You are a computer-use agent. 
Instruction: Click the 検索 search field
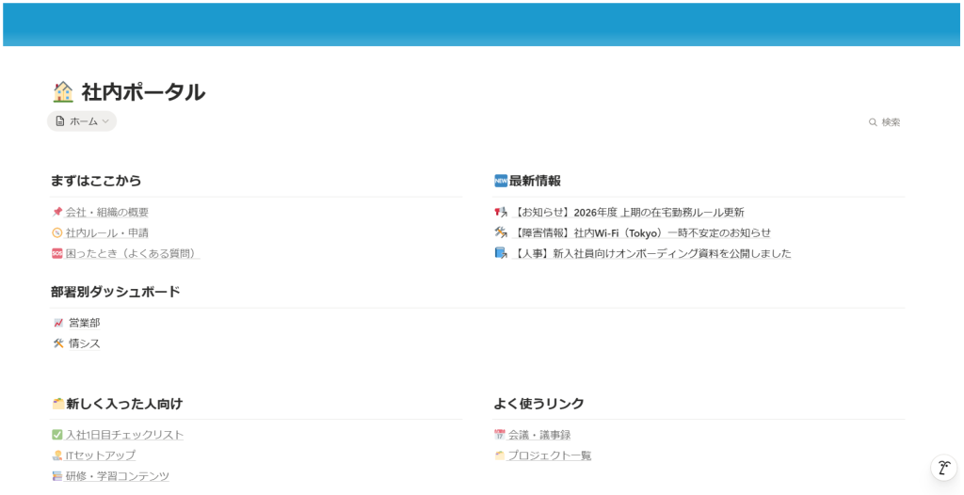[891, 122]
